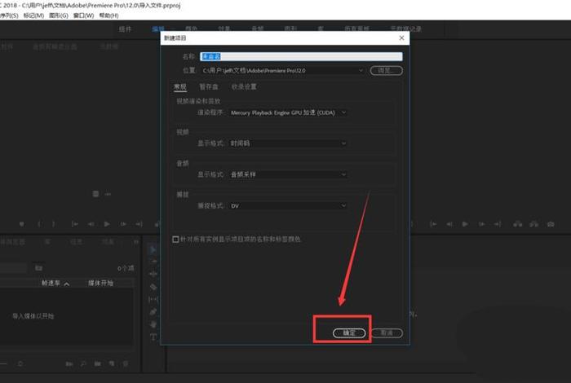Image resolution: width=571 pixels, height=383 pixels.
Task: Select the Ripple Edit tool
Action: pyautogui.click(x=153, y=274)
